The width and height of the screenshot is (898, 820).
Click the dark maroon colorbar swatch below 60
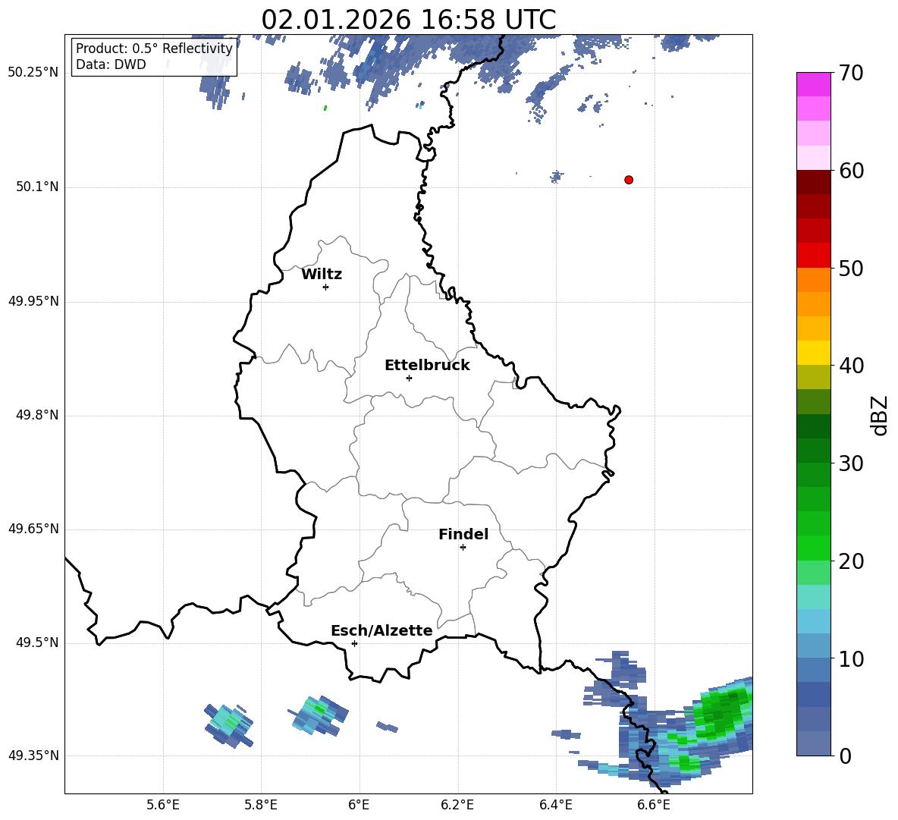[x=813, y=182]
